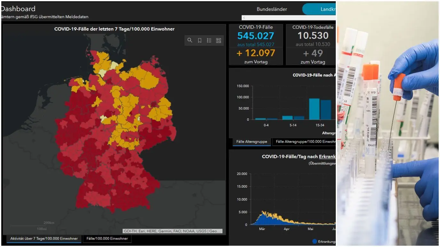Screen dimensions: 440x247
Task: Click the COVID-19-Todesfälle 10.530 indicator
Action: 313,35
